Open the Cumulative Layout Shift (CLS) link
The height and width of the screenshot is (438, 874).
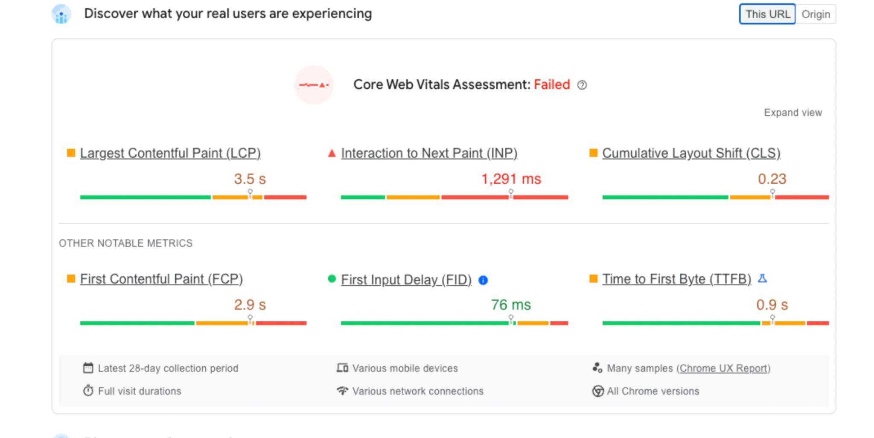click(691, 153)
